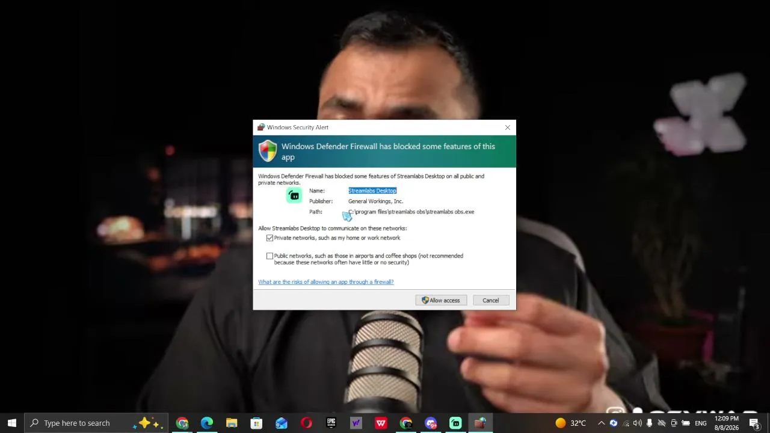Viewport: 770px width, 433px height.
Task: Open the red WPS Office taskbar icon
Action: pyautogui.click(x=381, y=423)
